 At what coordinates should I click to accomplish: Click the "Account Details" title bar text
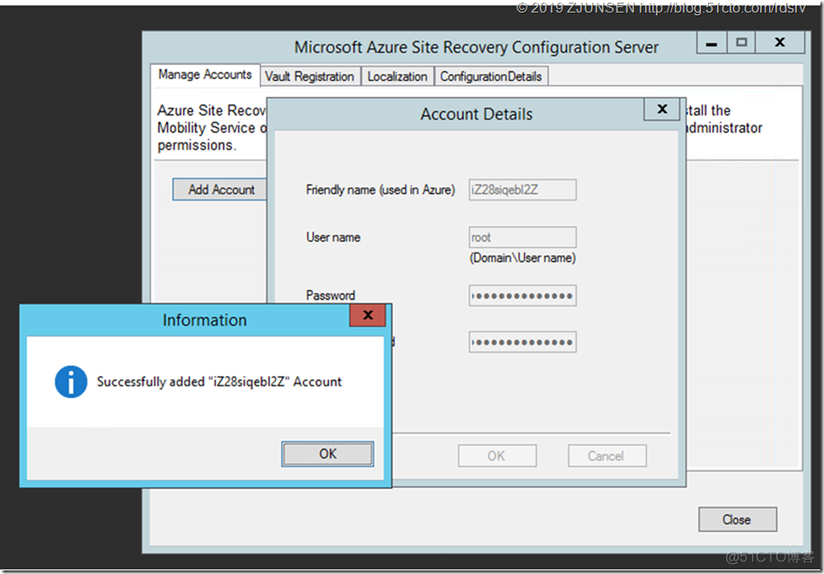[476, 114]
